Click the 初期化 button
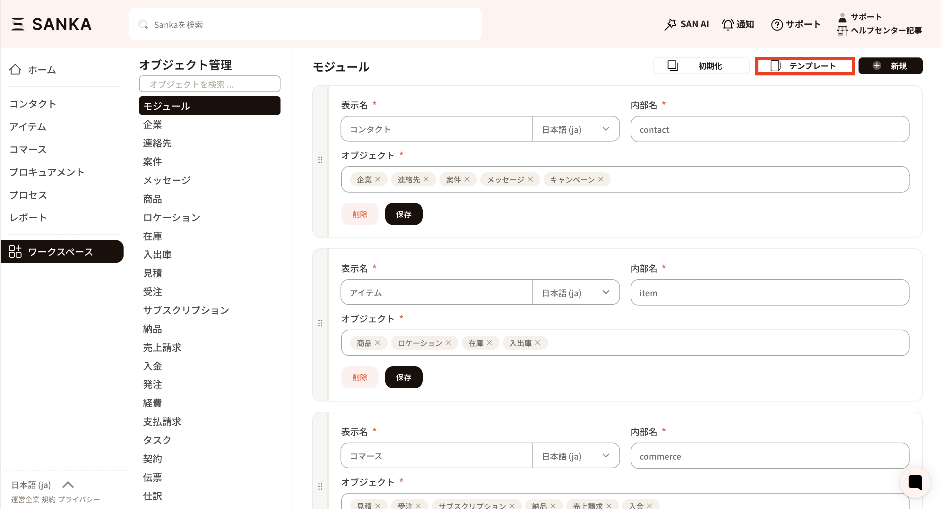The height and width of the screenshot is (509, 941). tap(701, 66)
